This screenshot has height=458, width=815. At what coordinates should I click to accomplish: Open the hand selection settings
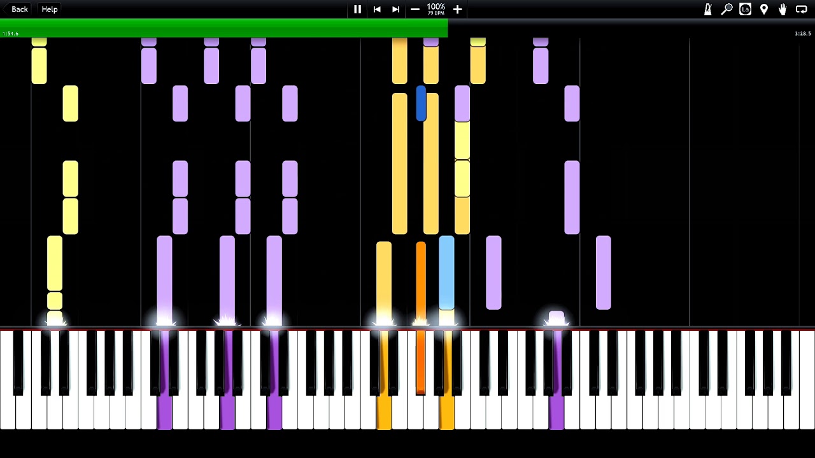tap(783, 9)
